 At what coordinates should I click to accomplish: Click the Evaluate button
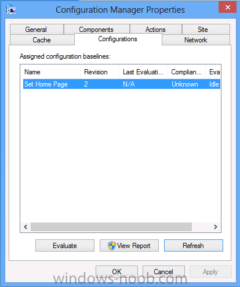(x=65, y=246)
